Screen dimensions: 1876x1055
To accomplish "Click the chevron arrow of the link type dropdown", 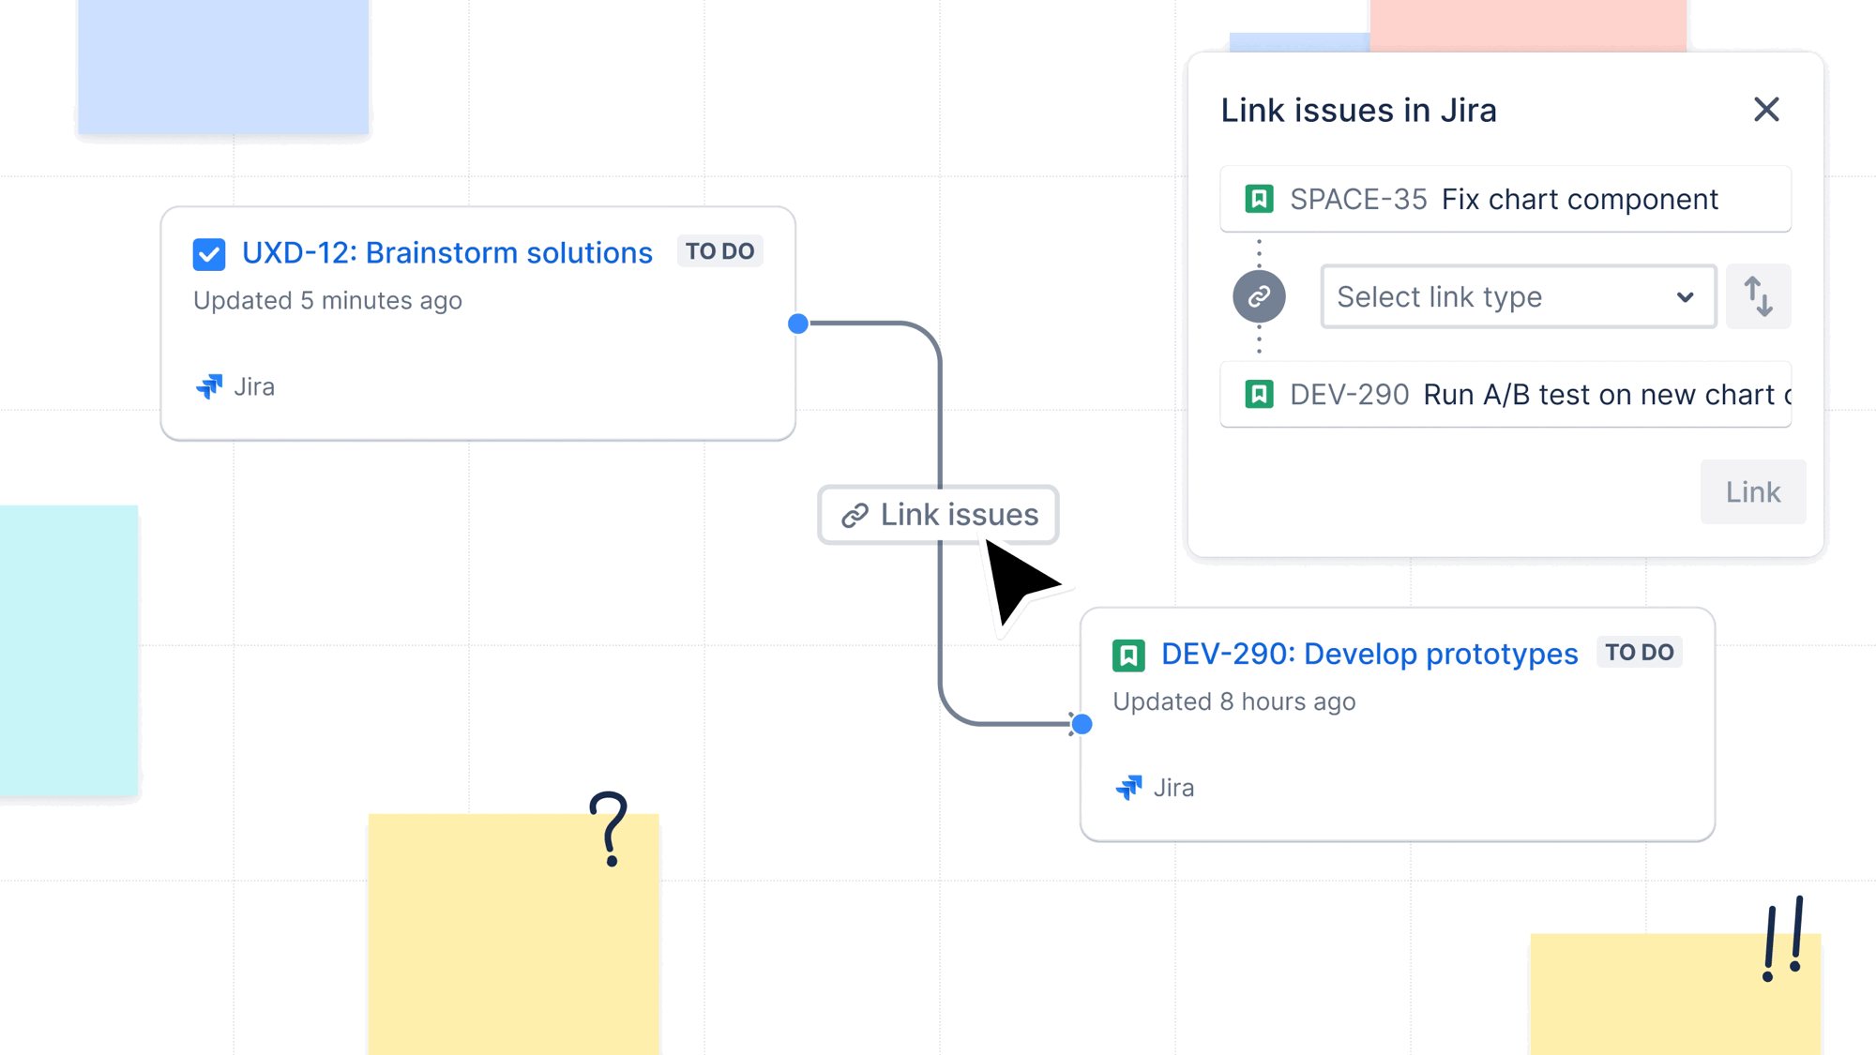I will pyautogui.click(x=1685, y=297).
